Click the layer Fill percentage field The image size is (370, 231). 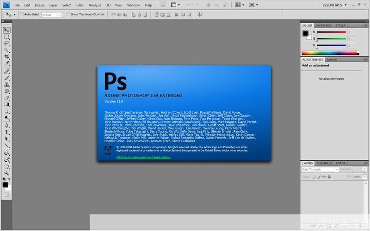(x=357, y=176)
